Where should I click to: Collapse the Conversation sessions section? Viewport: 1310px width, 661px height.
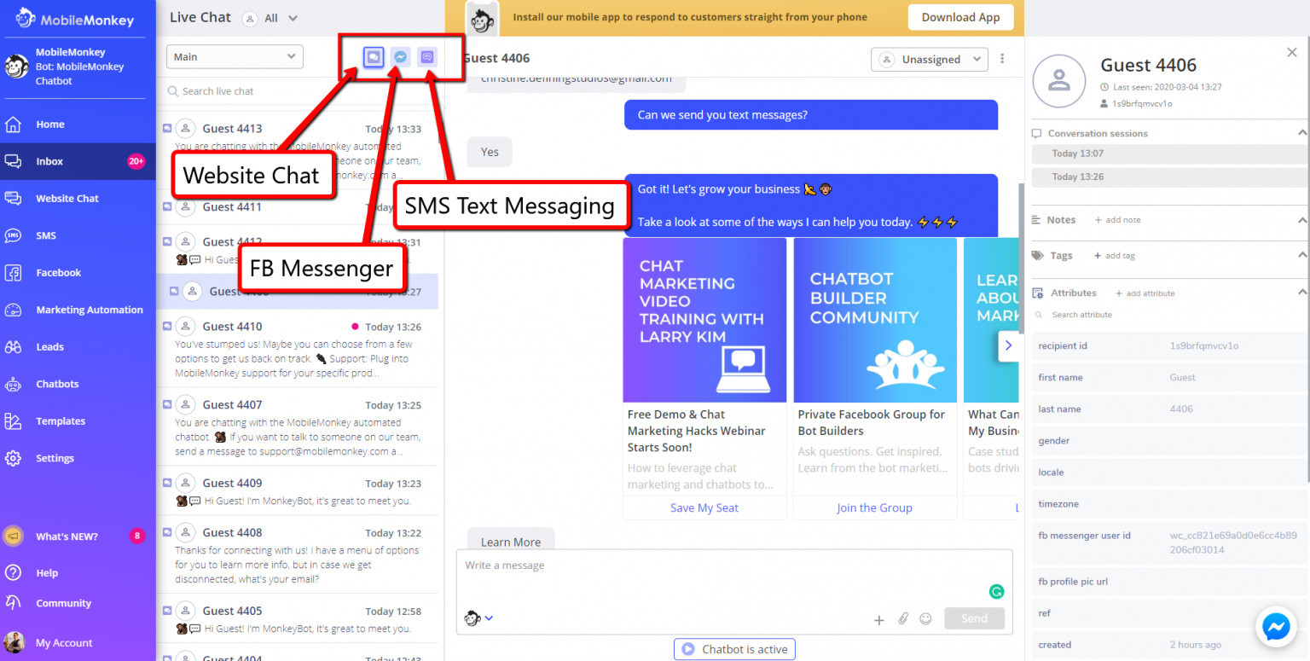[x=1302, y=132]
